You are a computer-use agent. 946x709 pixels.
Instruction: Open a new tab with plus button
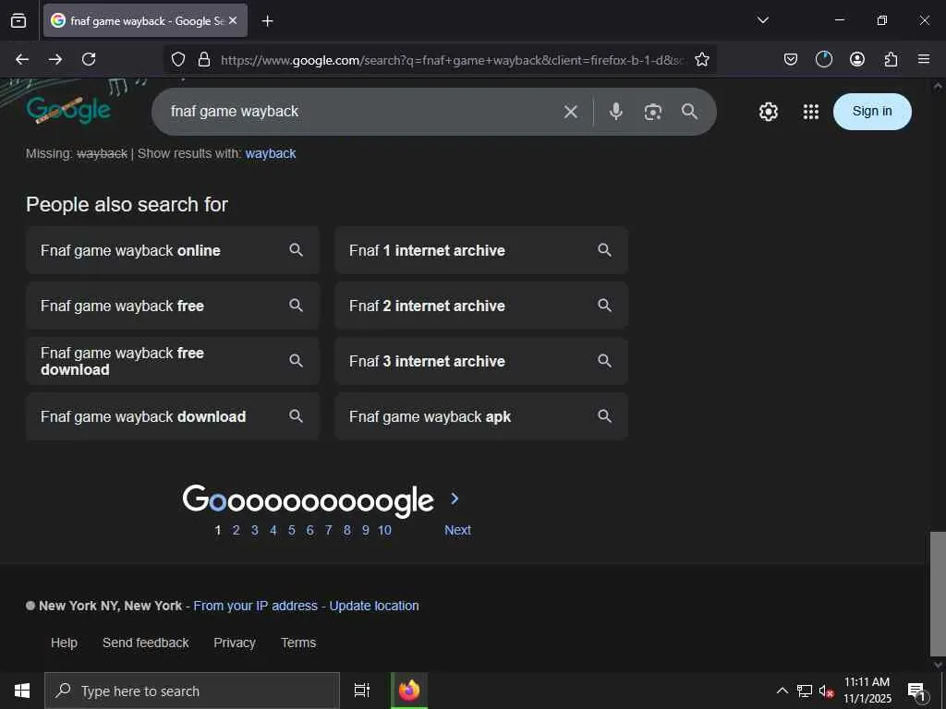(267, 21)
